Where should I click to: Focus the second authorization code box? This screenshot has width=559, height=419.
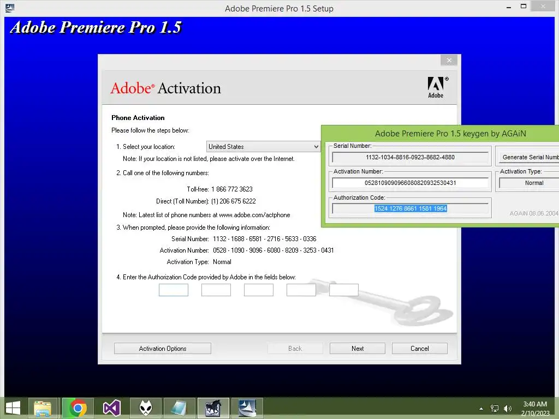(x=216, y=290)
